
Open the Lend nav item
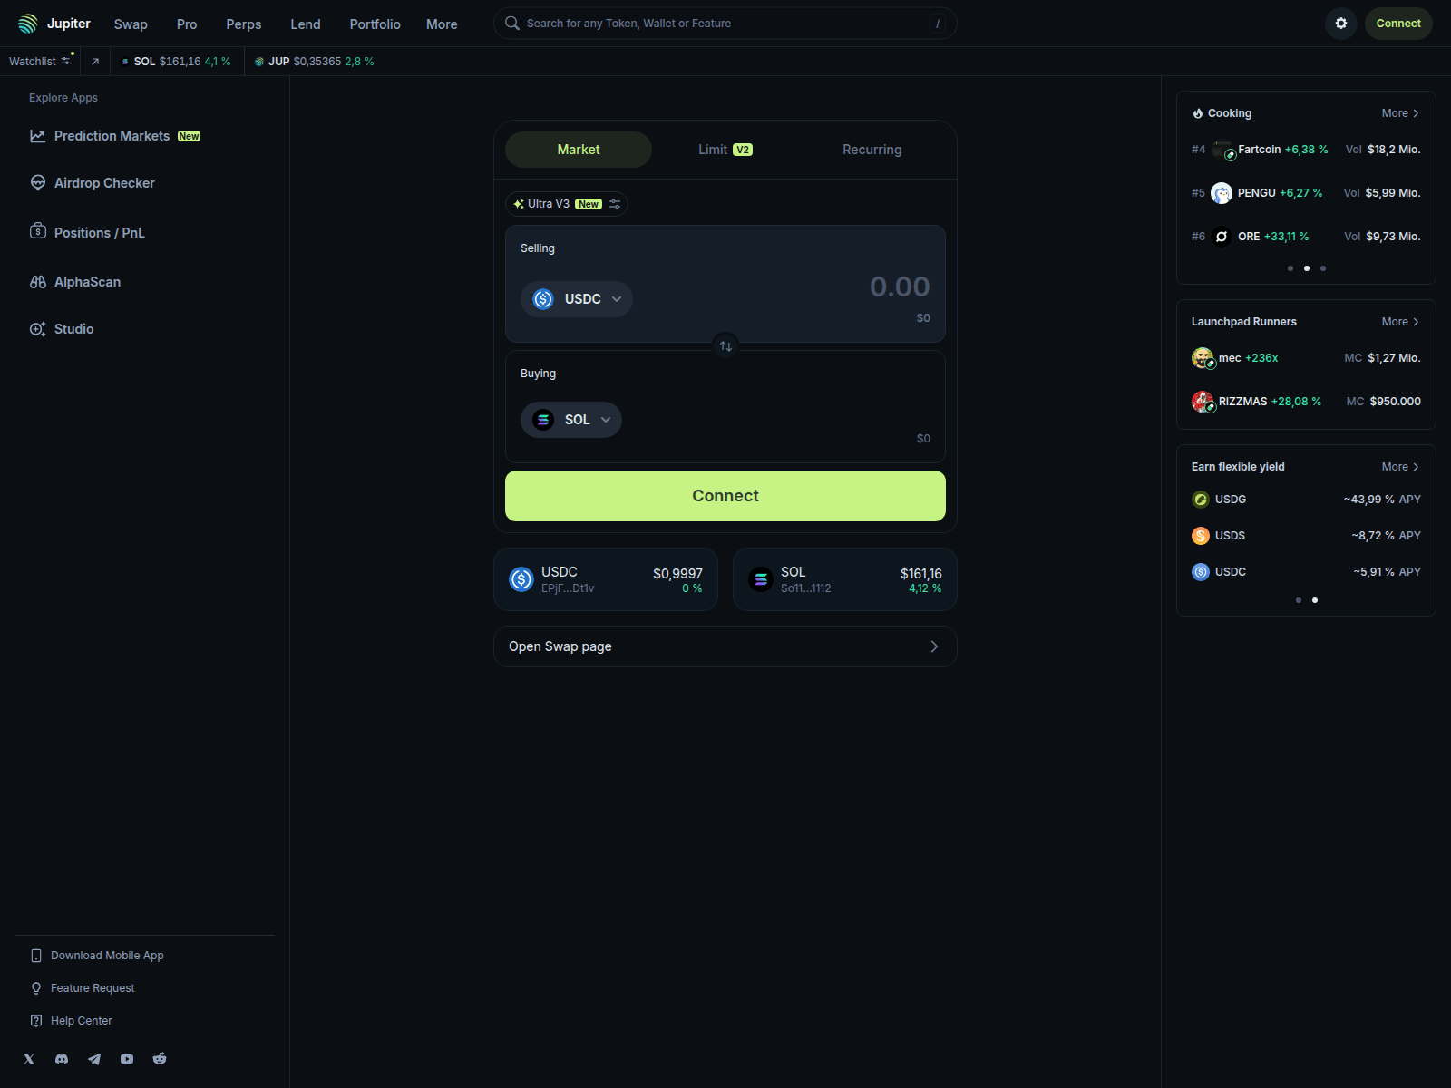pos(306,24)
